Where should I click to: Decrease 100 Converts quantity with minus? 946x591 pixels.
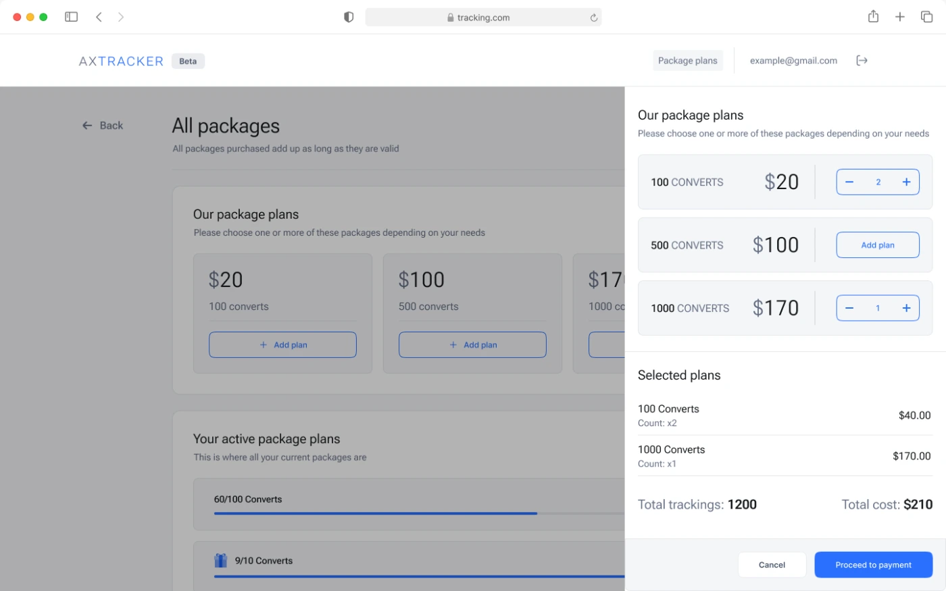click(x=849, y=182)
